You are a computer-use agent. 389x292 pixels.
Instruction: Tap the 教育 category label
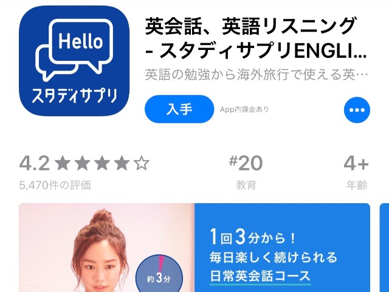[246, 185]
